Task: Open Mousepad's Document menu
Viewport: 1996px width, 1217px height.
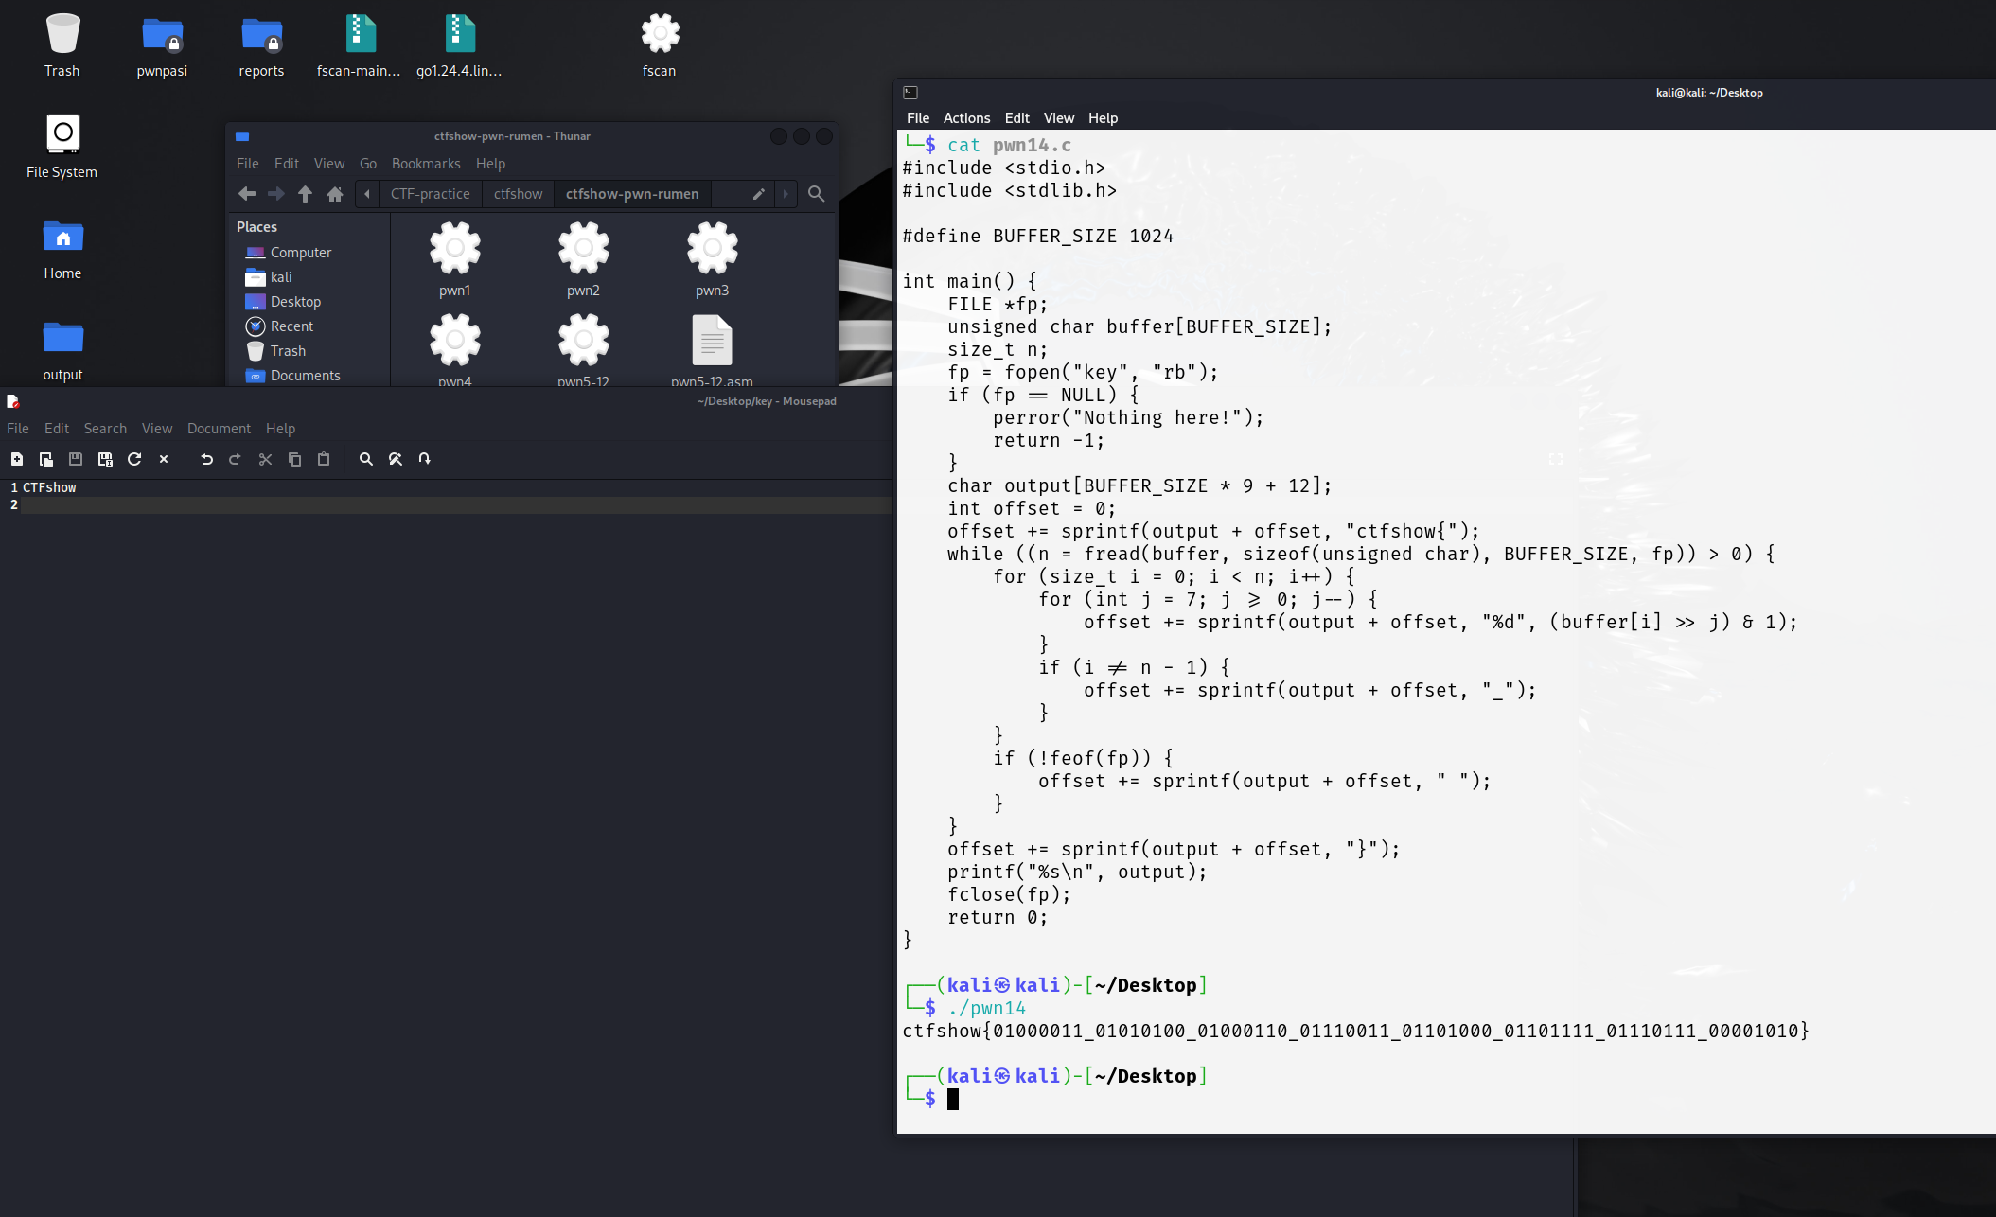Action: [x=219, y=429]
